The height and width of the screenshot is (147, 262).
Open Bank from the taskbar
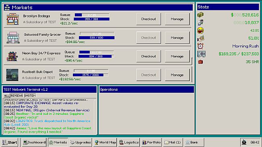click(x=194, y=142)
